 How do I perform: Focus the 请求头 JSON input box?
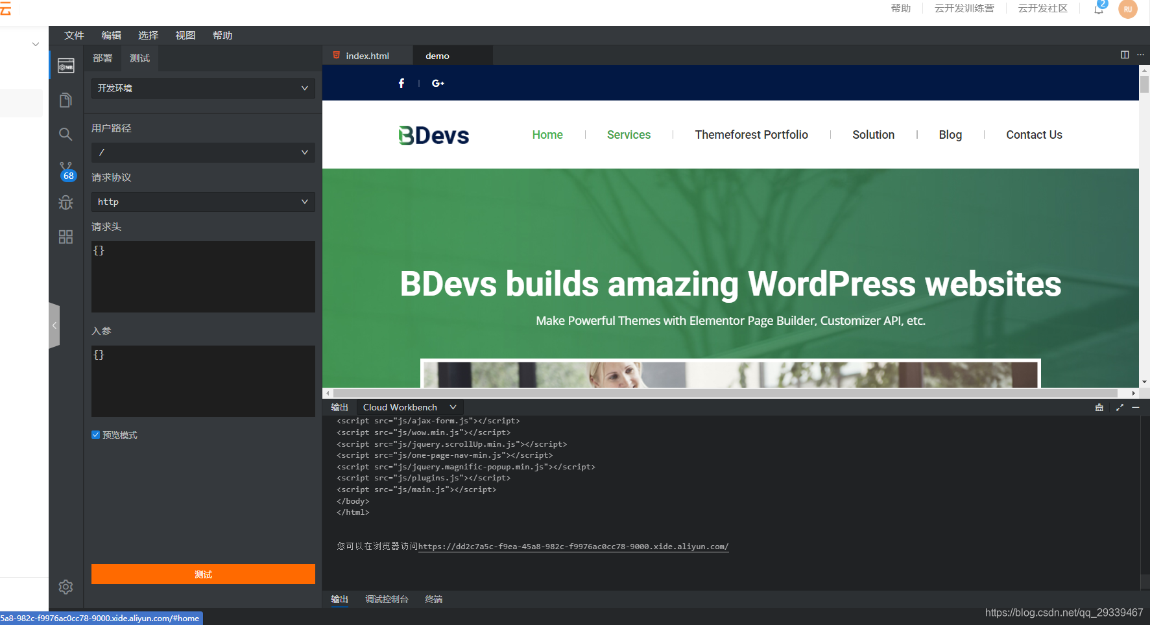pos(203,277)
